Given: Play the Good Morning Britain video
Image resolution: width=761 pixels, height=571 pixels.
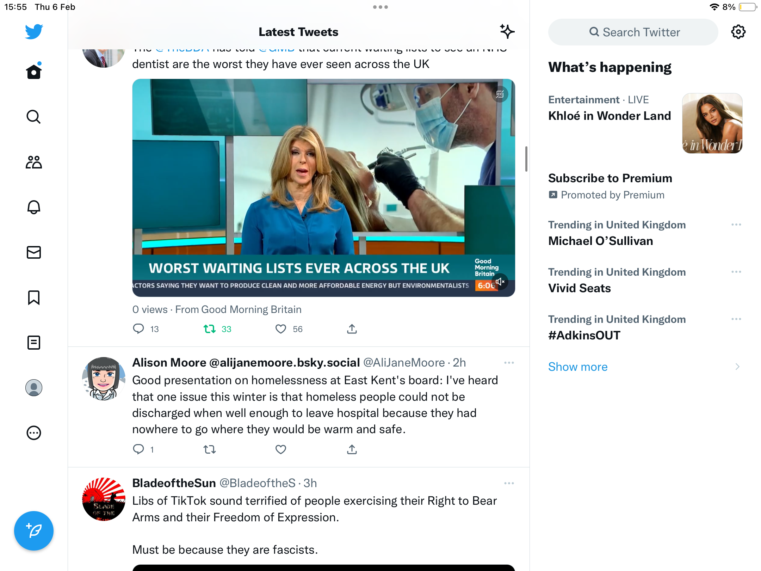Looking at the screenshot, I should [324, 188].
